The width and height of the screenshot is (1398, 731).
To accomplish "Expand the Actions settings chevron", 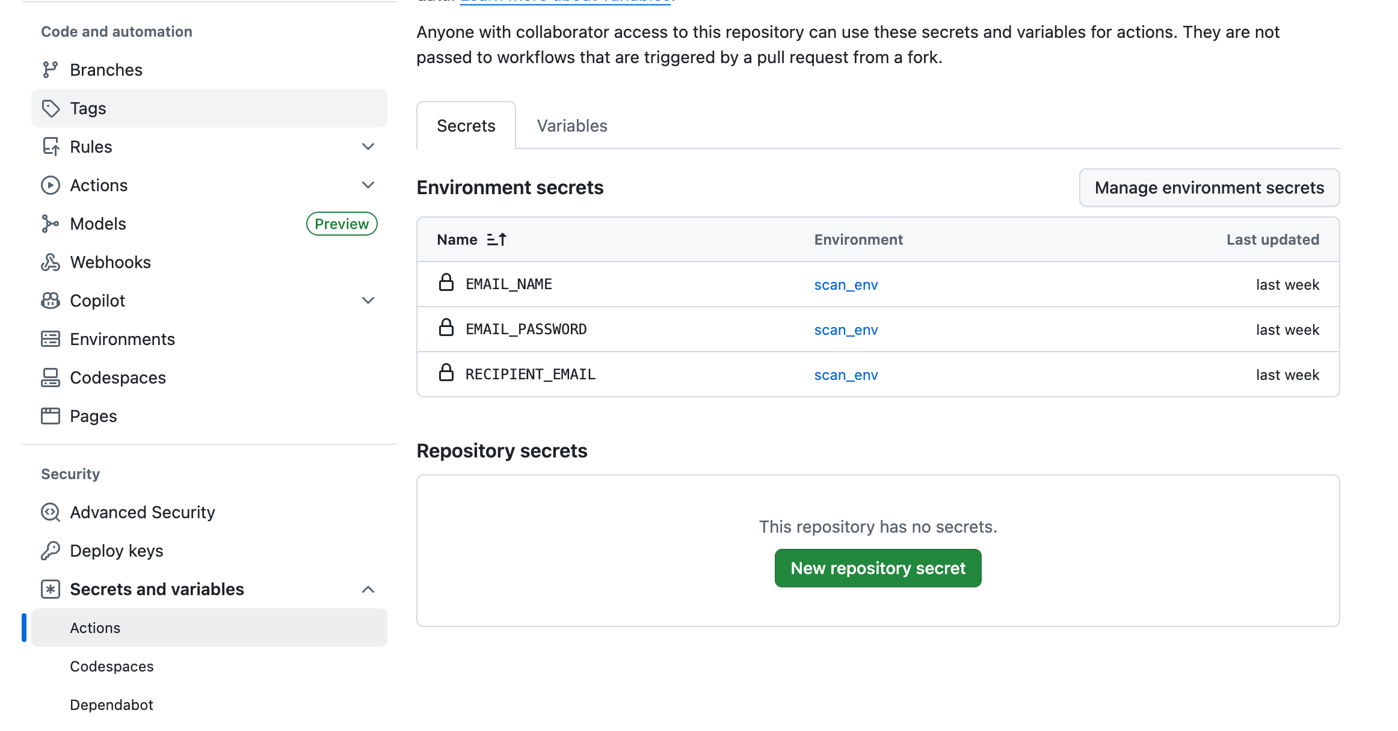I will pos(368,185).
